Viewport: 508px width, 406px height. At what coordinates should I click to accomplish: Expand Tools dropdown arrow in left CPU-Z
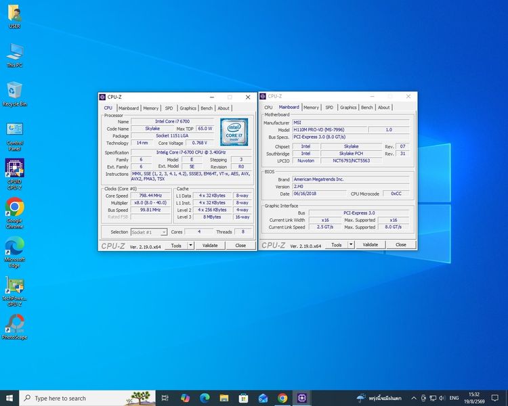191,245
